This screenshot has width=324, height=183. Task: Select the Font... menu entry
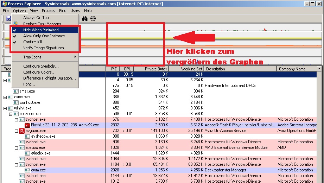coord(45,84)
